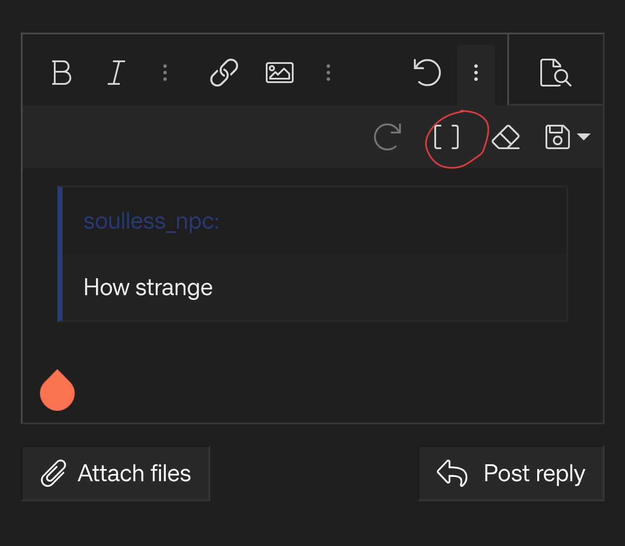
Task: Insert a hyperlink
Action: [224, 72]
